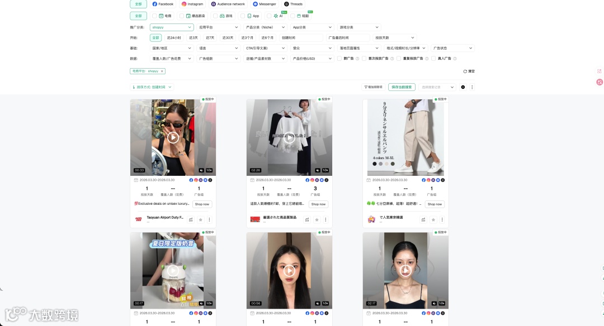Tick the AI beta category checkbox
The height and width of the screenshot is (326, 604).
(269, 16)
